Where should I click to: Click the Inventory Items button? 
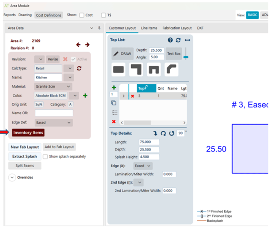pyautogui.click(x=28, y=132)
